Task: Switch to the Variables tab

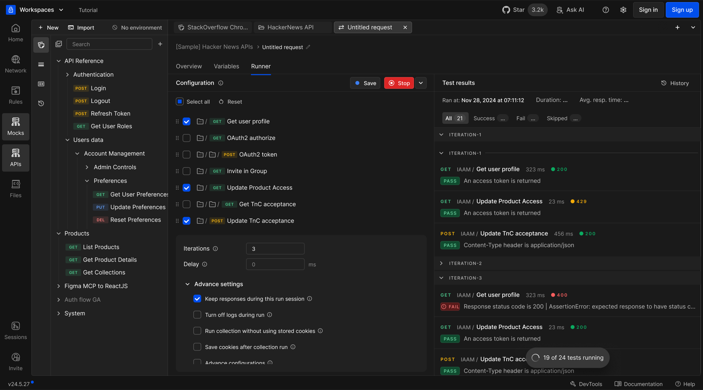Action: [227, 66]
